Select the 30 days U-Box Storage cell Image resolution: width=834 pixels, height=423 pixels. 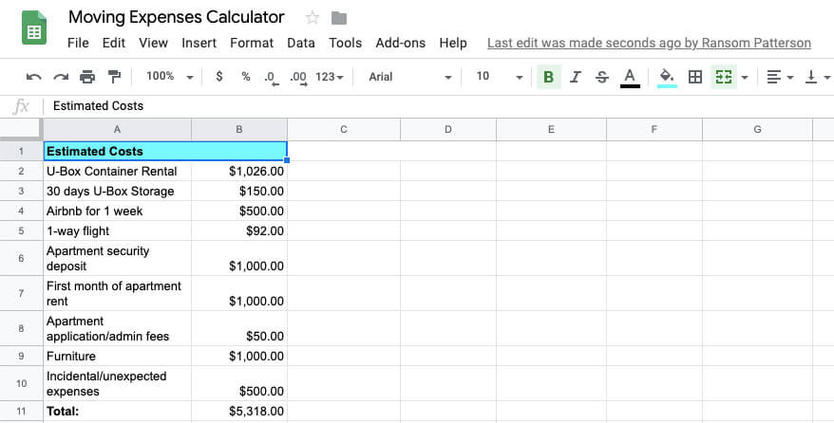coord(117,191)
